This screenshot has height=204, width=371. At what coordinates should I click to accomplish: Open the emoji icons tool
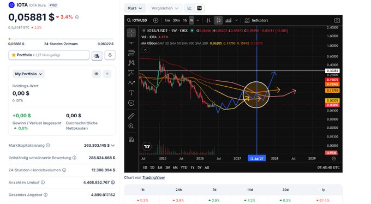tap(131, 103)
